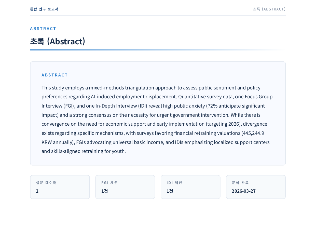Screen dimensions: 316x237
Task: Click the IDI 세션 card label
Action: tap(174, 182)
